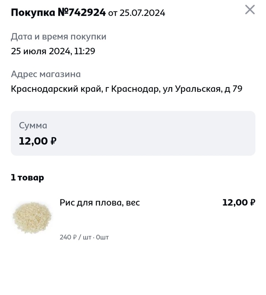266x295 pixels.
Task: Click the rice item's price on the right
Action: pyautogui.click(x=238, y=203)
